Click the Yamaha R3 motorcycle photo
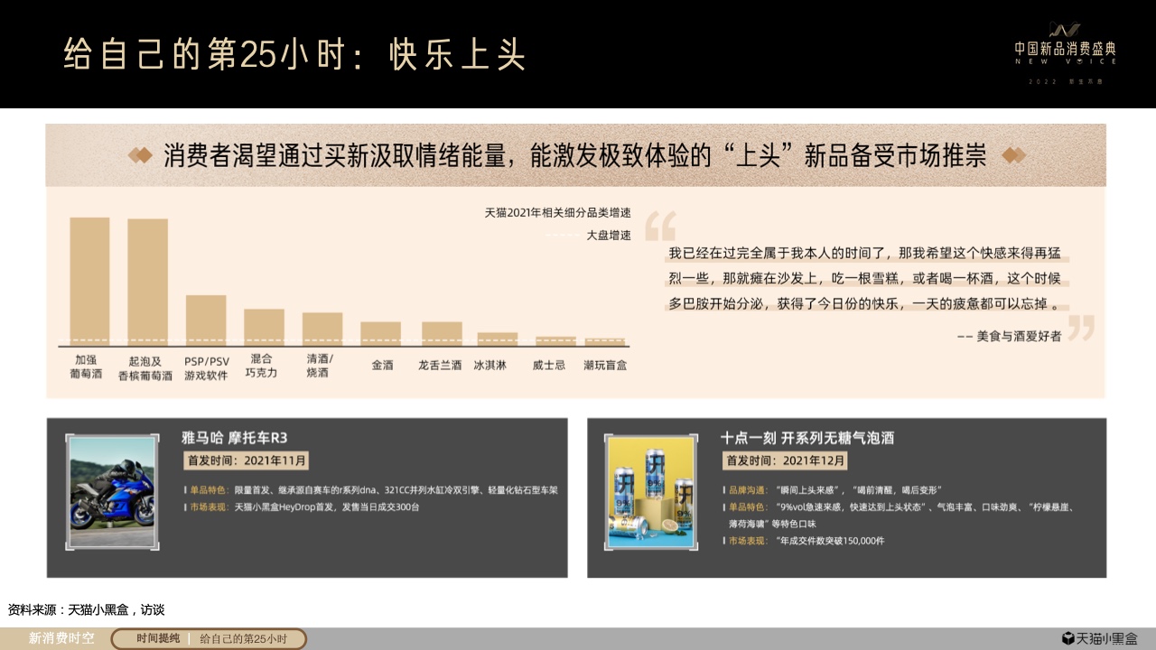This screenshot has height=650, width=1156. pyautogui.click(x=112, y=492)
